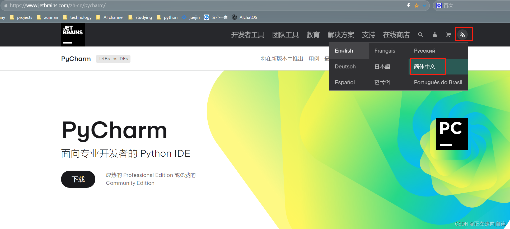This screenshot has width=510, height=229.
Task: Click the JetBrains logo
Action: pos(73,35)
